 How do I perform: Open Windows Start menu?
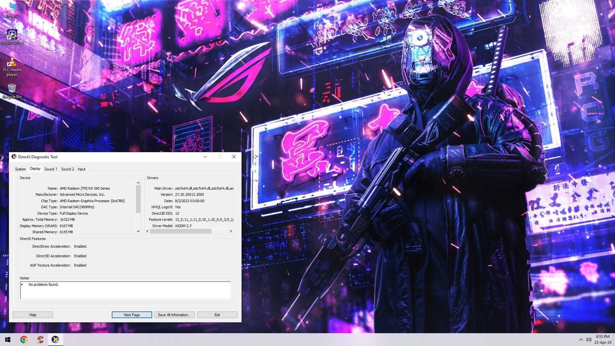tap(8, 340)
